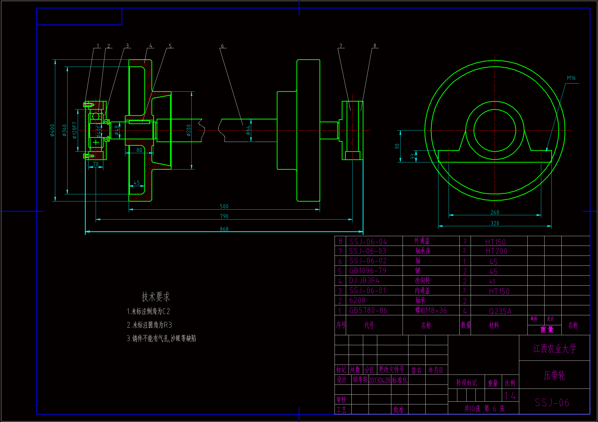The image size is (598, 422).
Task: Click the 压带轮 drawing name
Action: click(554, 375)
